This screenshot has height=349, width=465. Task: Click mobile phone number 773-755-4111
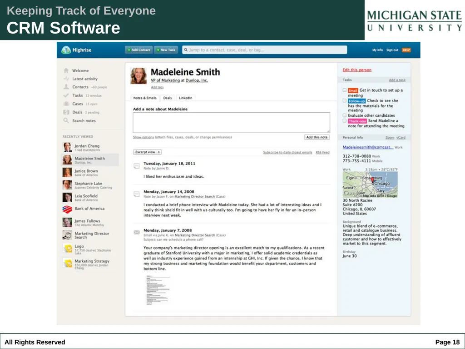[x=357, y=161]
